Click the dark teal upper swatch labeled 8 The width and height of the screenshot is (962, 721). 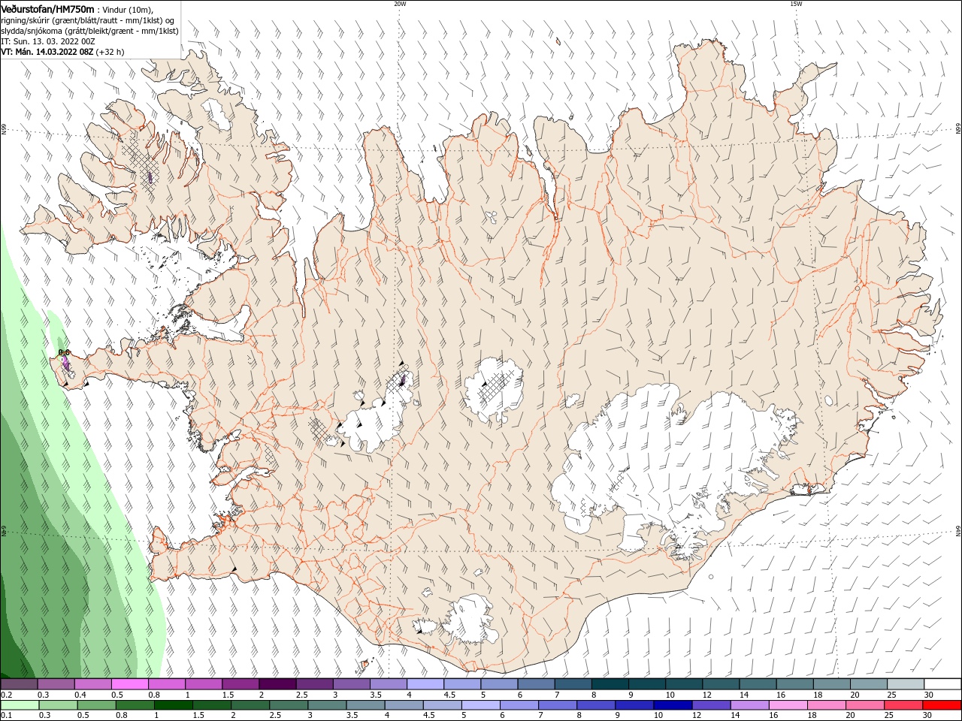(610, 684)
